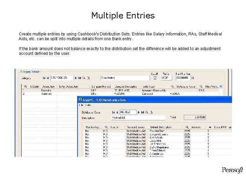Go to next Distribution Code record
The image size is (246, 184).
point(139,112)
